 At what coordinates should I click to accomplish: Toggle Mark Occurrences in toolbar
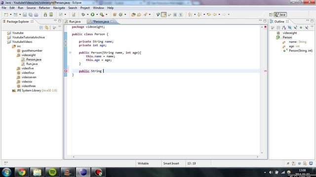pyautogui.click(x=164, y=14)
